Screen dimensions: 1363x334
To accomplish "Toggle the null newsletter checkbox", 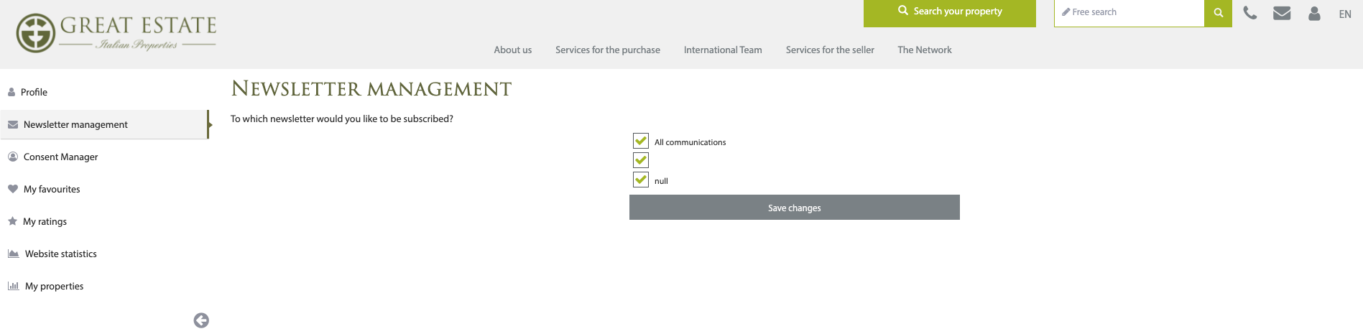I will 641,180.
